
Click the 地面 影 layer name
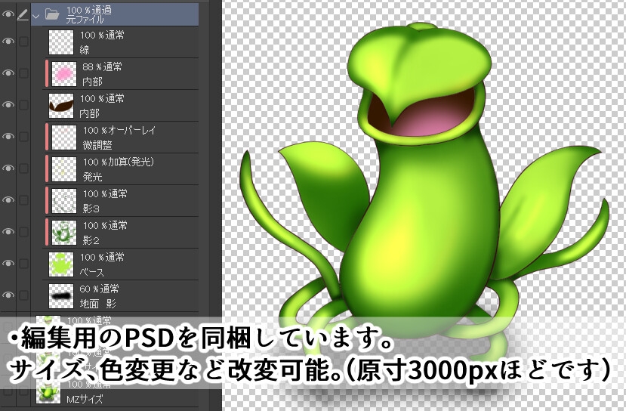[x=98, y=304]
